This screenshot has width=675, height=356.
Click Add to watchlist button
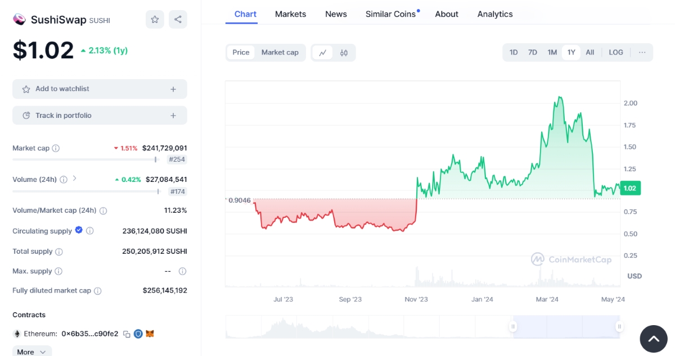[x=100, y=89]
